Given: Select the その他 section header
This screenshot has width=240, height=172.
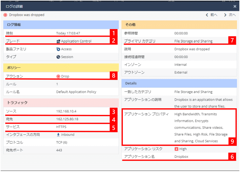Looking at the screenshot, I should pos(179,25).
